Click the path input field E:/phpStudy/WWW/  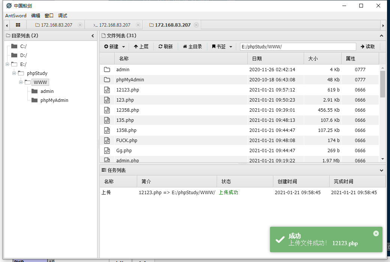click(298, 46)
